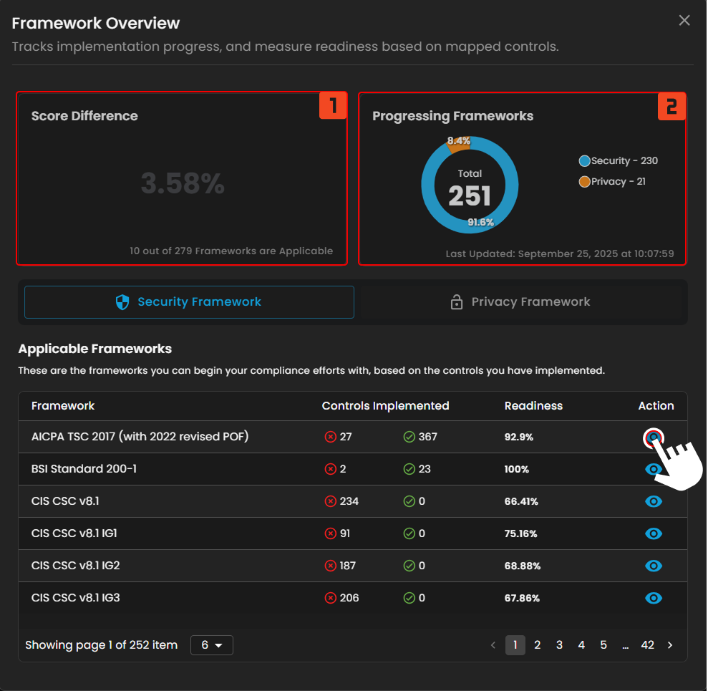
Task: Click the Security legend blue swatch
Action: coord(585,161)
